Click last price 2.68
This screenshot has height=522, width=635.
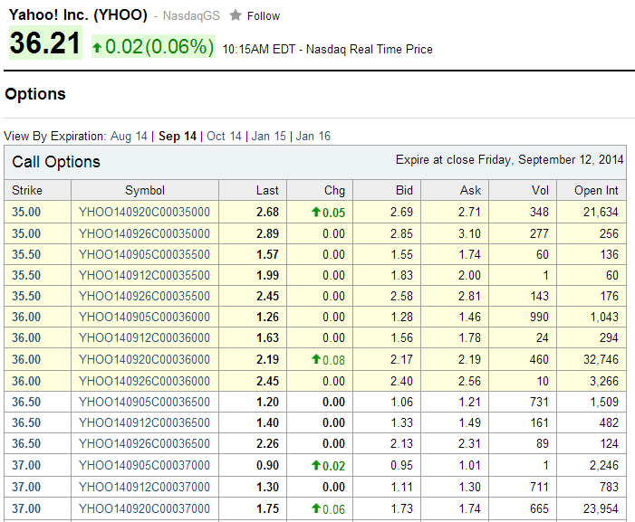[x=268, y=212]
